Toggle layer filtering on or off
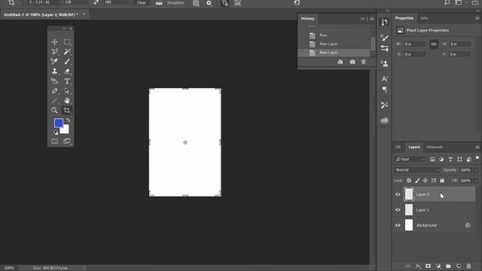Image resolution: width=482 pixels, height=271 pixels. coord(477,159)
